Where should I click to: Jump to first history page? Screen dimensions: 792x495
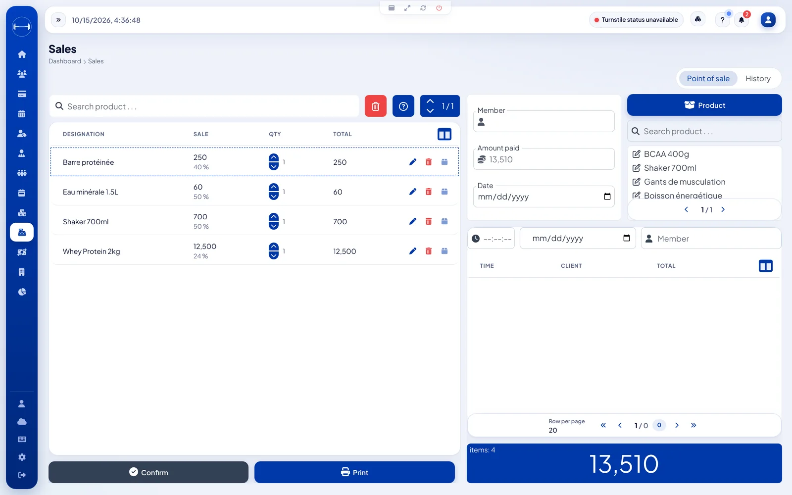click(x=603, y=425)
